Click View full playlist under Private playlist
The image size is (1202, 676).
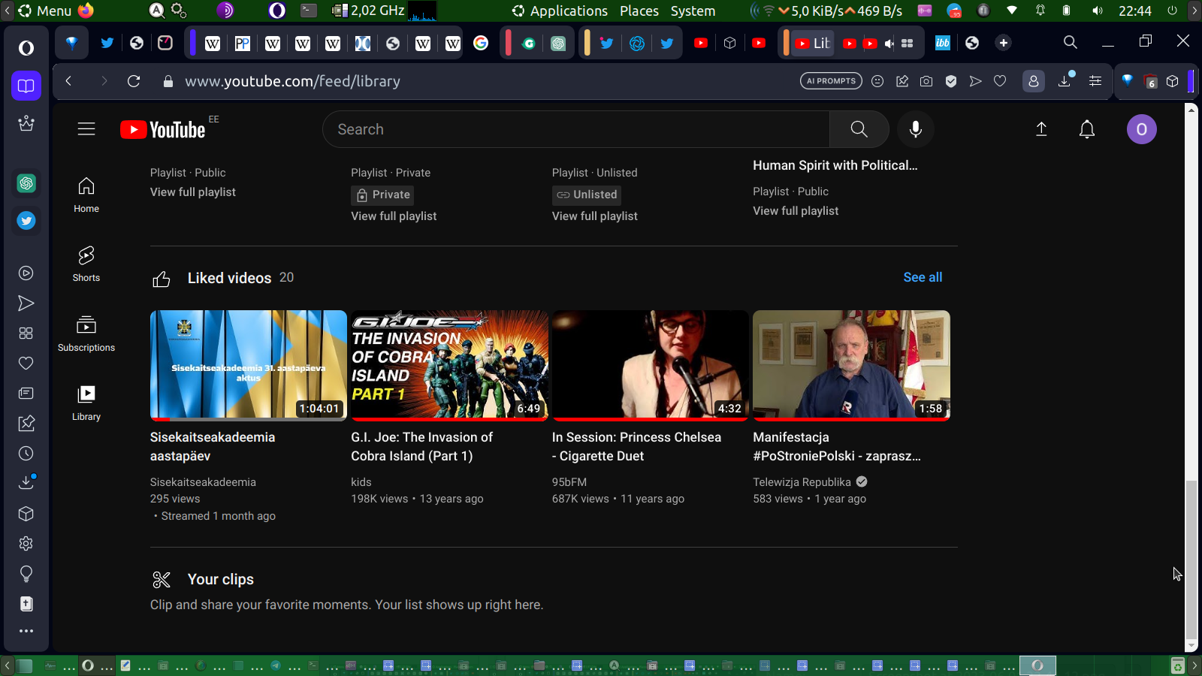tap(394, 216)
